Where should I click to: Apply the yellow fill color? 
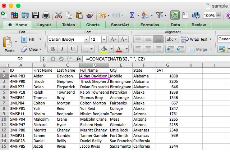[104, 49]
